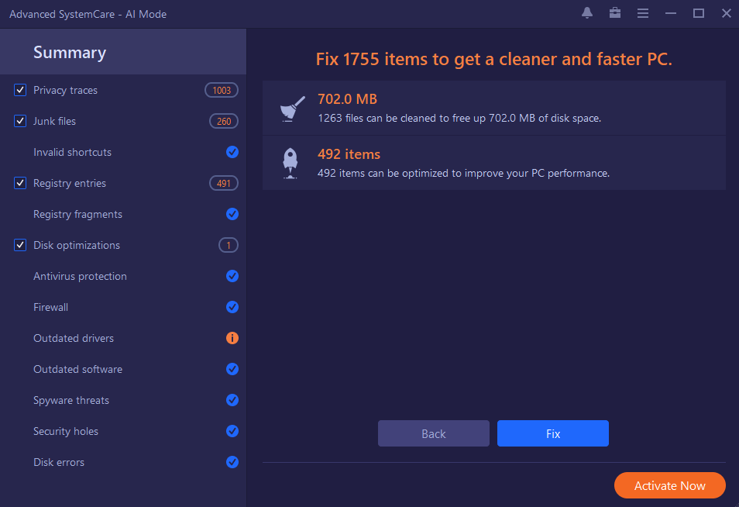
Task: Uncheck the Privacy traces checkbox
Action: click(20, 90)
